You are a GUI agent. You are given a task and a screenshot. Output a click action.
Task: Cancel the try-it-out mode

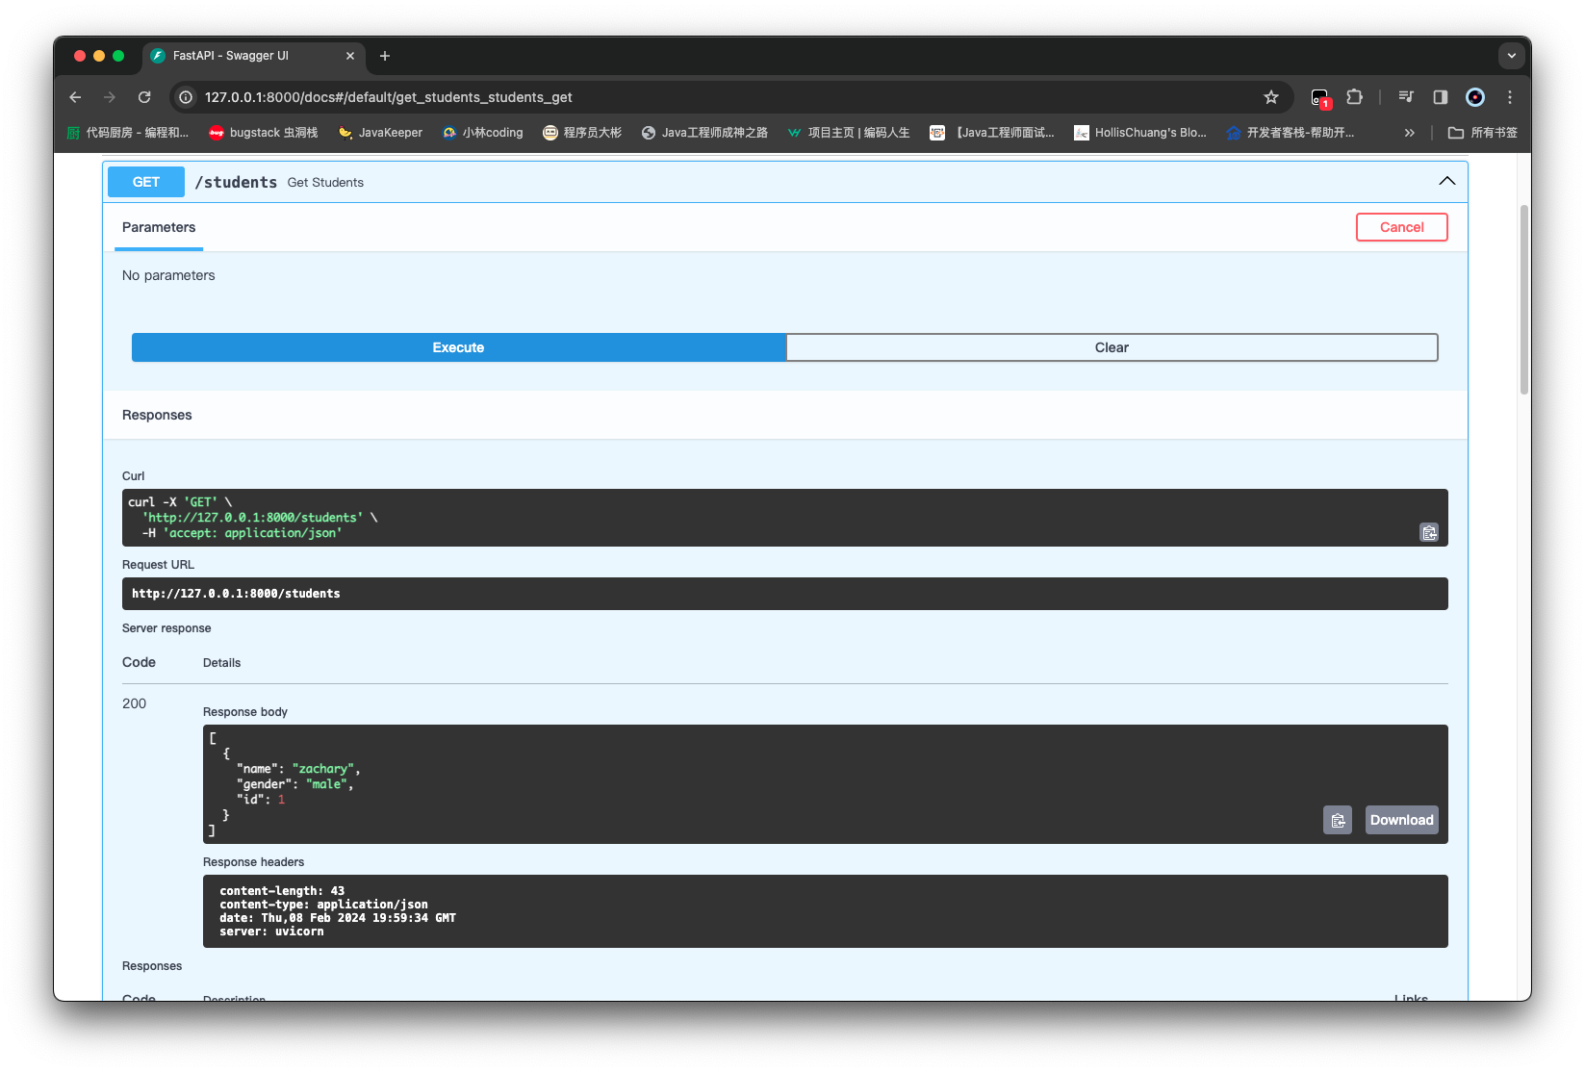tap(1402, 227)
